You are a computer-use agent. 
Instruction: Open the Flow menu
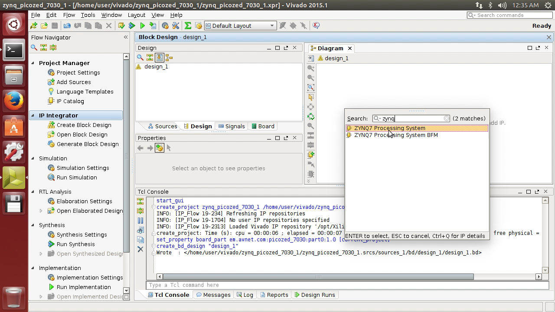69,15
